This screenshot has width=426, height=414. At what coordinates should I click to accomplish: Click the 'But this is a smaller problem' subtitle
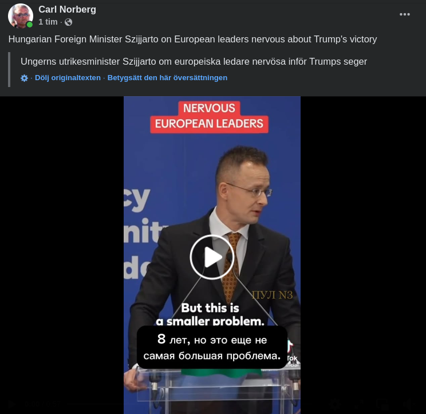tap(210, 314)
